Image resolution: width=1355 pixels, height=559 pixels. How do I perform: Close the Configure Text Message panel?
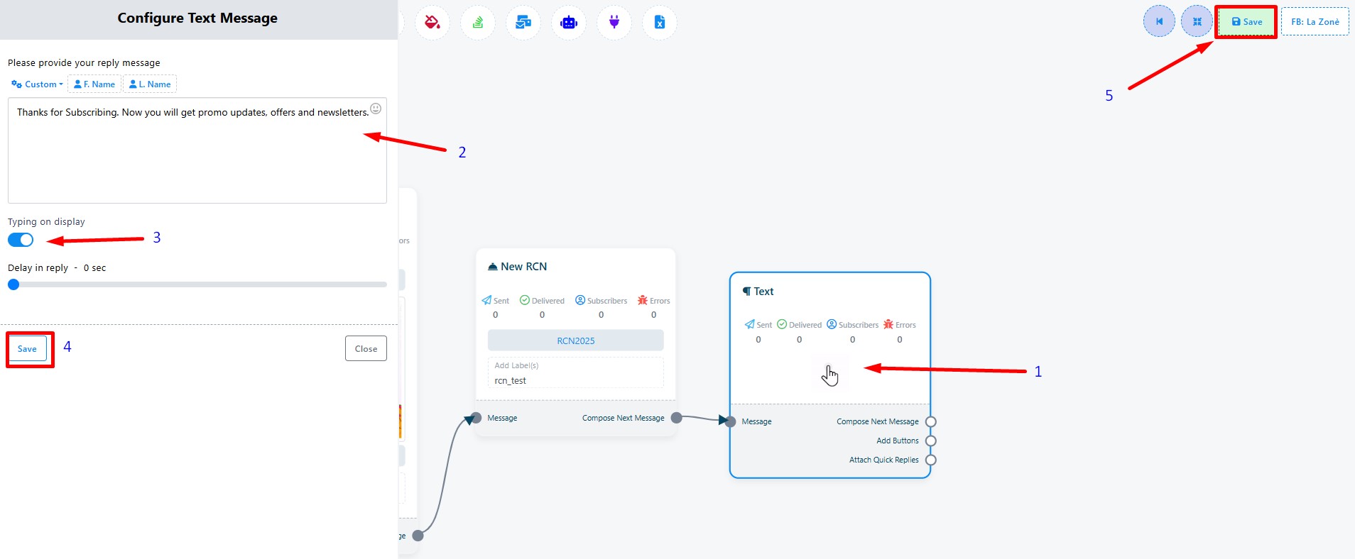(x=366, y=348)
